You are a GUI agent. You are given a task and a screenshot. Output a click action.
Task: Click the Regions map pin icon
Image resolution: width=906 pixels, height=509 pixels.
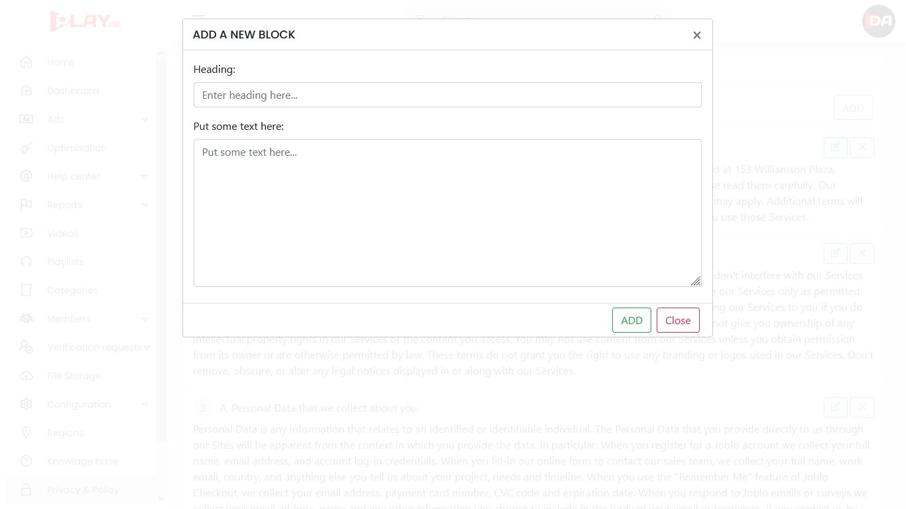tap(26, 433)
